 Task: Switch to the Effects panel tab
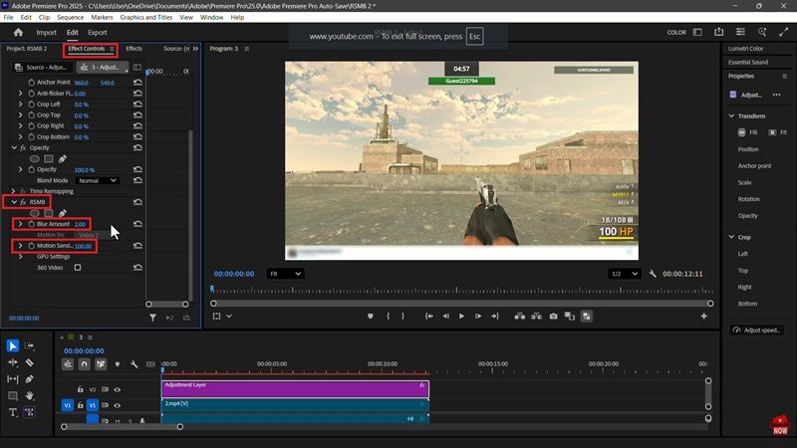tap(133, 49)
